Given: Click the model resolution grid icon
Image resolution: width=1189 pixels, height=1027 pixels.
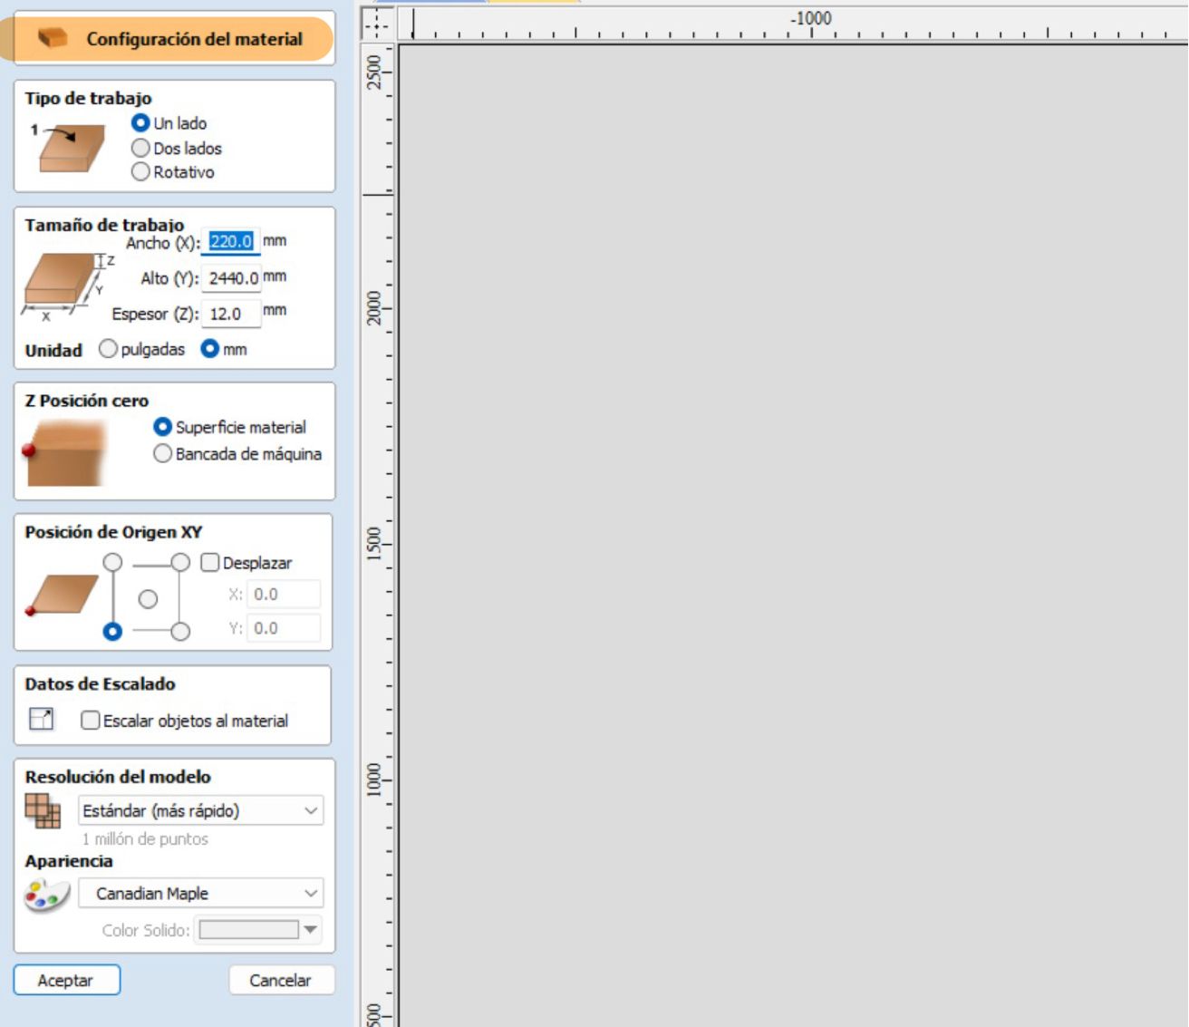Looking at the screenshot, I should point(43,810).
